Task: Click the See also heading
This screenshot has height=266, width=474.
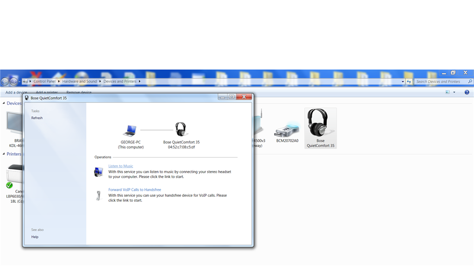Action: 37,230
